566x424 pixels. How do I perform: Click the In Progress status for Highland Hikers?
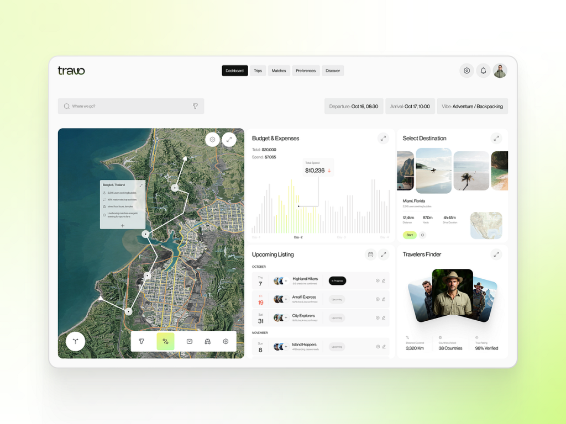coord(337,280)
